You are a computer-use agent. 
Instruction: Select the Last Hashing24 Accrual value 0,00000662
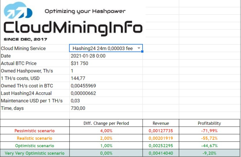click(x=83, y=93)
